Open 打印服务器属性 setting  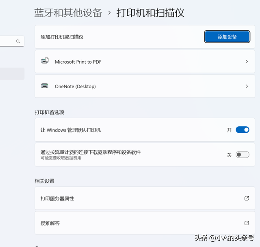pos(145,198)
